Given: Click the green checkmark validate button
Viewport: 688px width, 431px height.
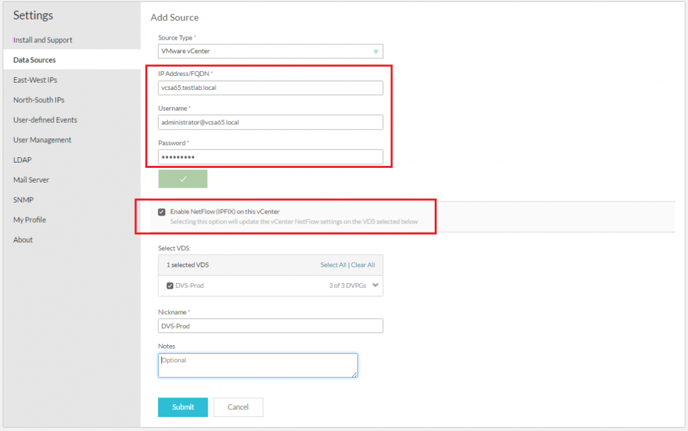Looking at the screenshot, I should (x=183, y=179).
